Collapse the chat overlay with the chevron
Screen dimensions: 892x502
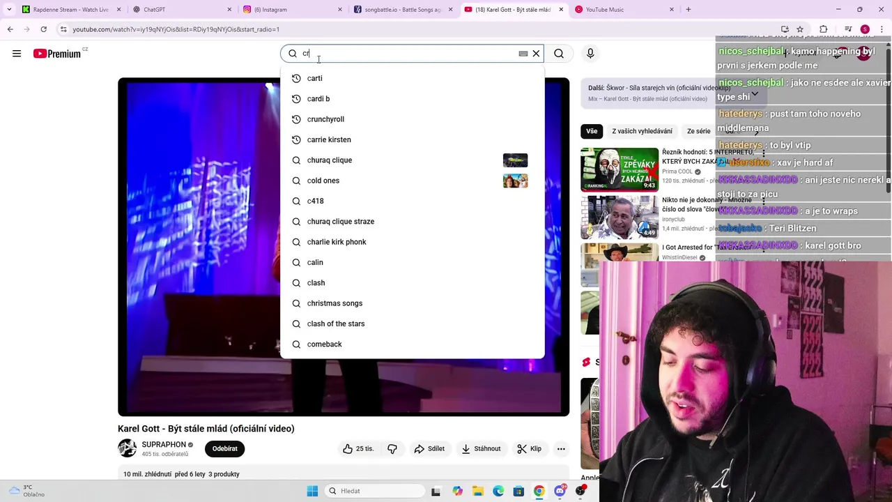(754, 94)
